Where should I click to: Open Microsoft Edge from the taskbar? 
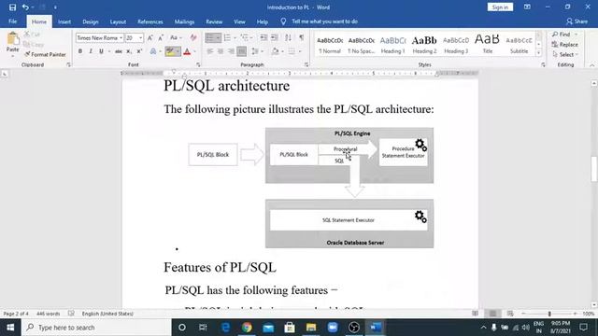pyautogui.click(x=225, y=328)
